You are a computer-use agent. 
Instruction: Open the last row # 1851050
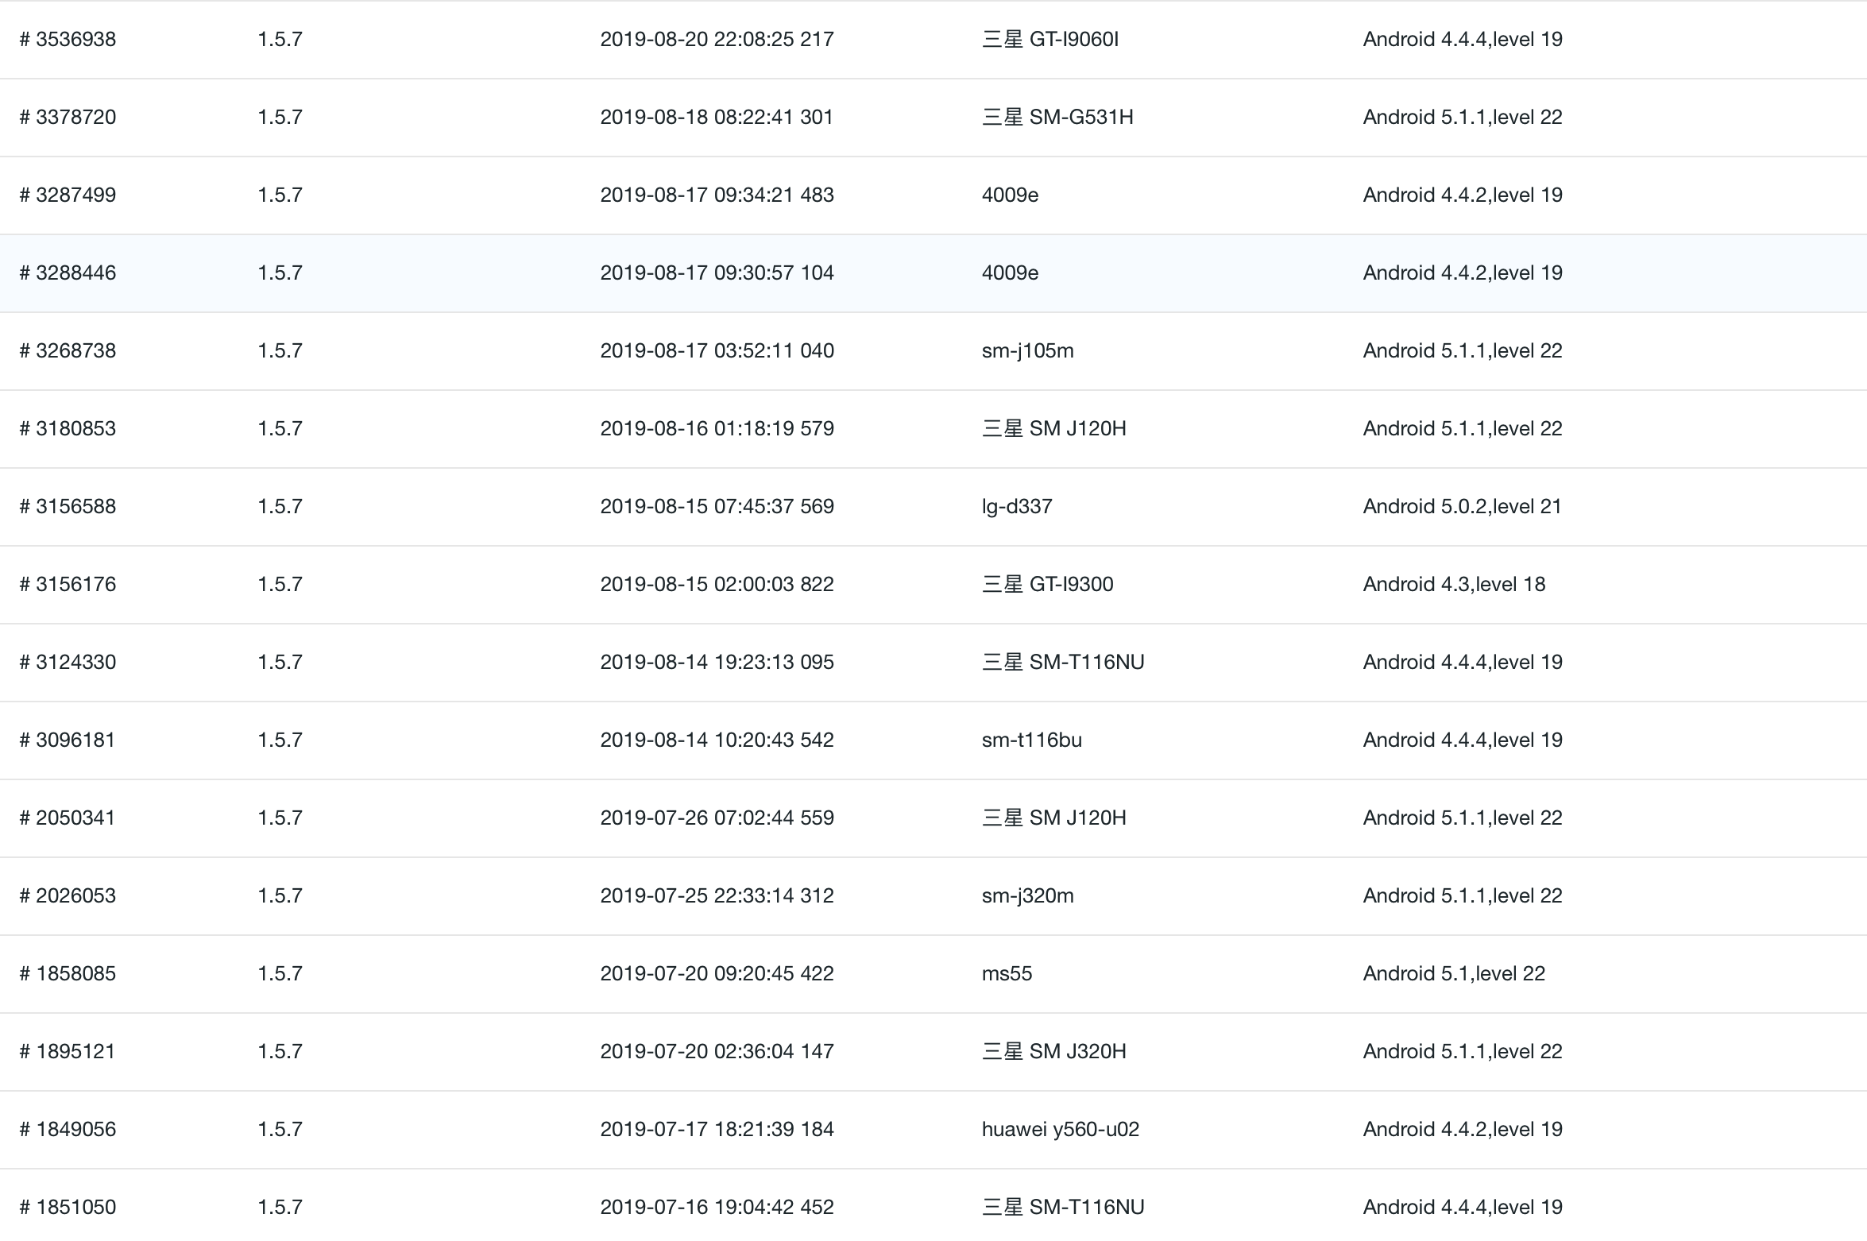point(68,1207)
